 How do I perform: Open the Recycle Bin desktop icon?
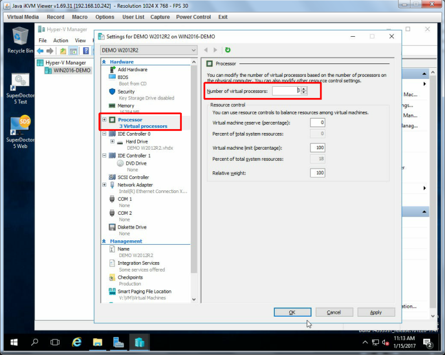(20, 40)
